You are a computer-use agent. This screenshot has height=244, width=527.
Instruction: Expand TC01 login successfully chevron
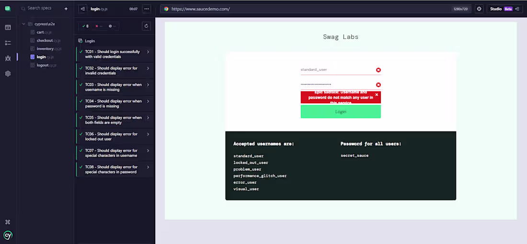[148, 52]
